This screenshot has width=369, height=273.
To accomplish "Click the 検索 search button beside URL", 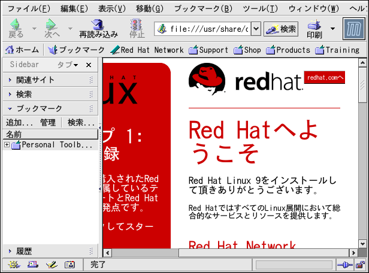I will 281,29.
